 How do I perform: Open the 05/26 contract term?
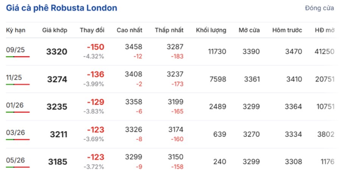coord(15,160)
